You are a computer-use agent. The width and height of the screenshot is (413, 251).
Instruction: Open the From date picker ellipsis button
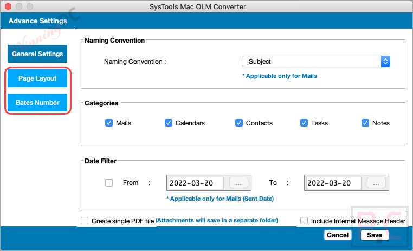tap(238, 183)
